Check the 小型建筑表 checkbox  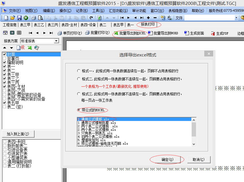click(5, 158)
